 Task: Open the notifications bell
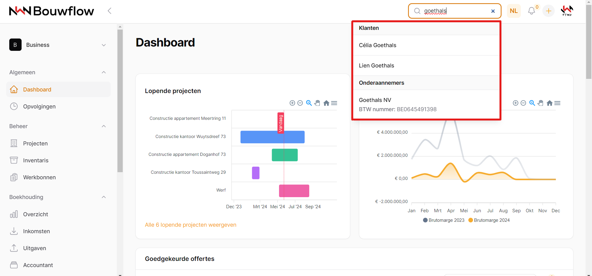(531, 11)
